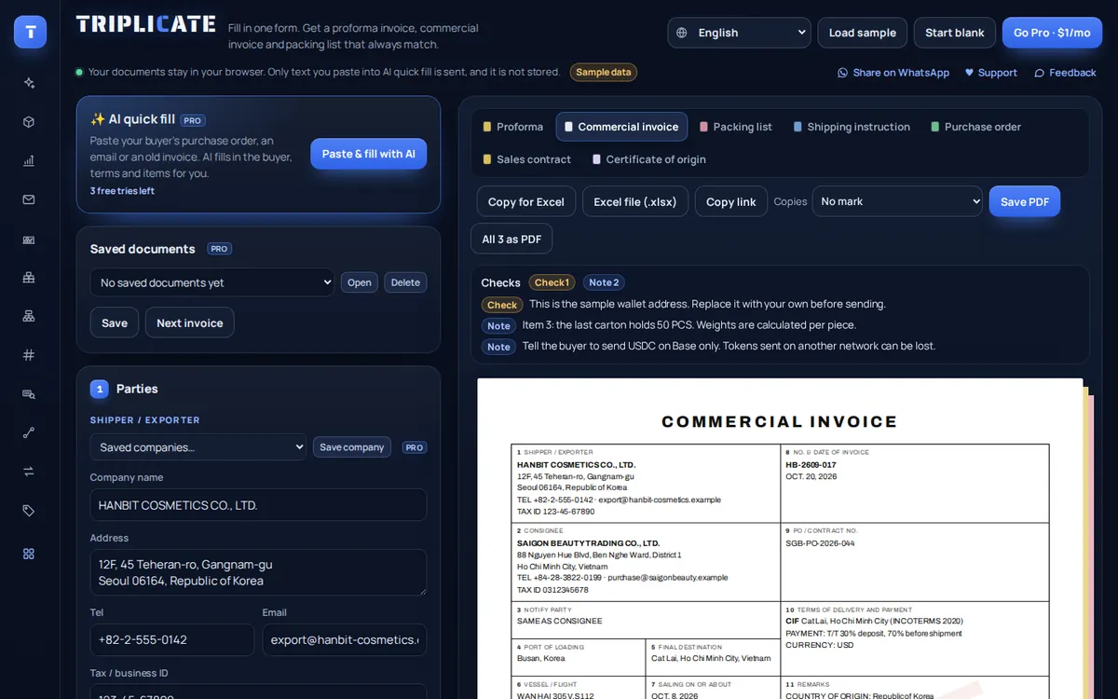
Task: Click the Next invoice button
Action: (190, 322)
